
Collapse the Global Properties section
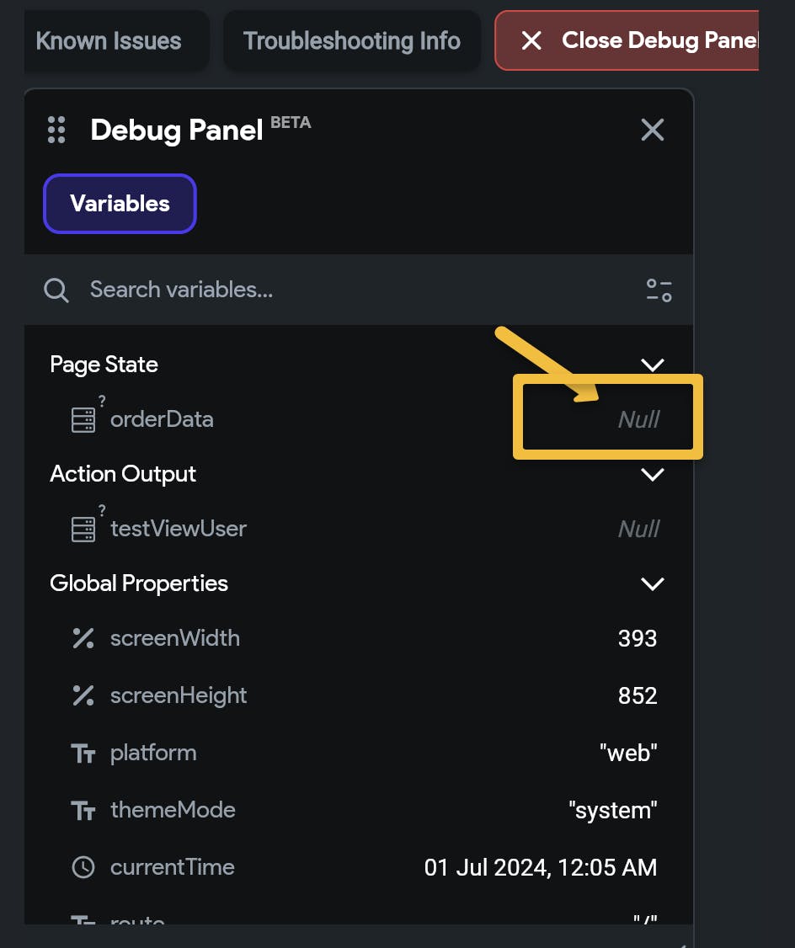pos(653,583)
